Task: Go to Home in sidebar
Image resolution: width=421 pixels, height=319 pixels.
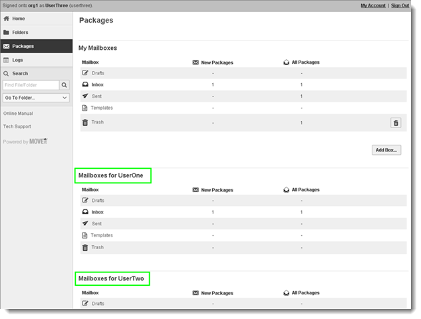Action: 18,19
